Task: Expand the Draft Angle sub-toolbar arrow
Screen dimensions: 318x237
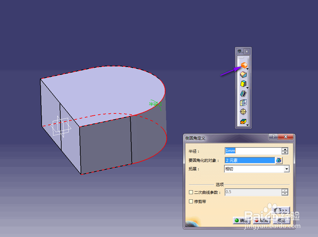Action: click(247, 88)
